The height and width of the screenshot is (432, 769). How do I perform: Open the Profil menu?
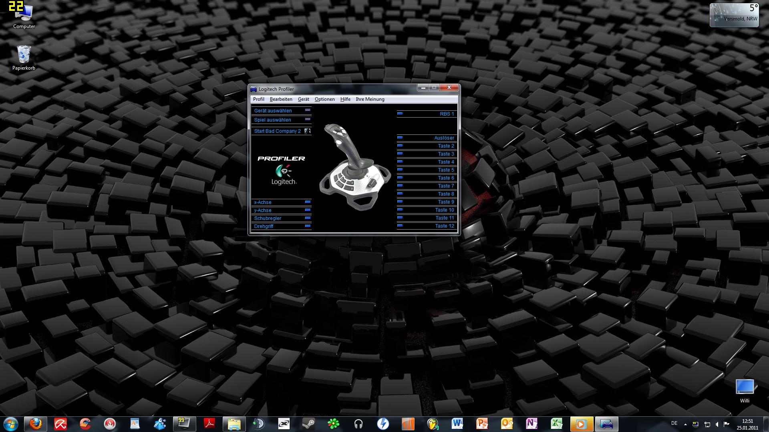click(258, 99)
